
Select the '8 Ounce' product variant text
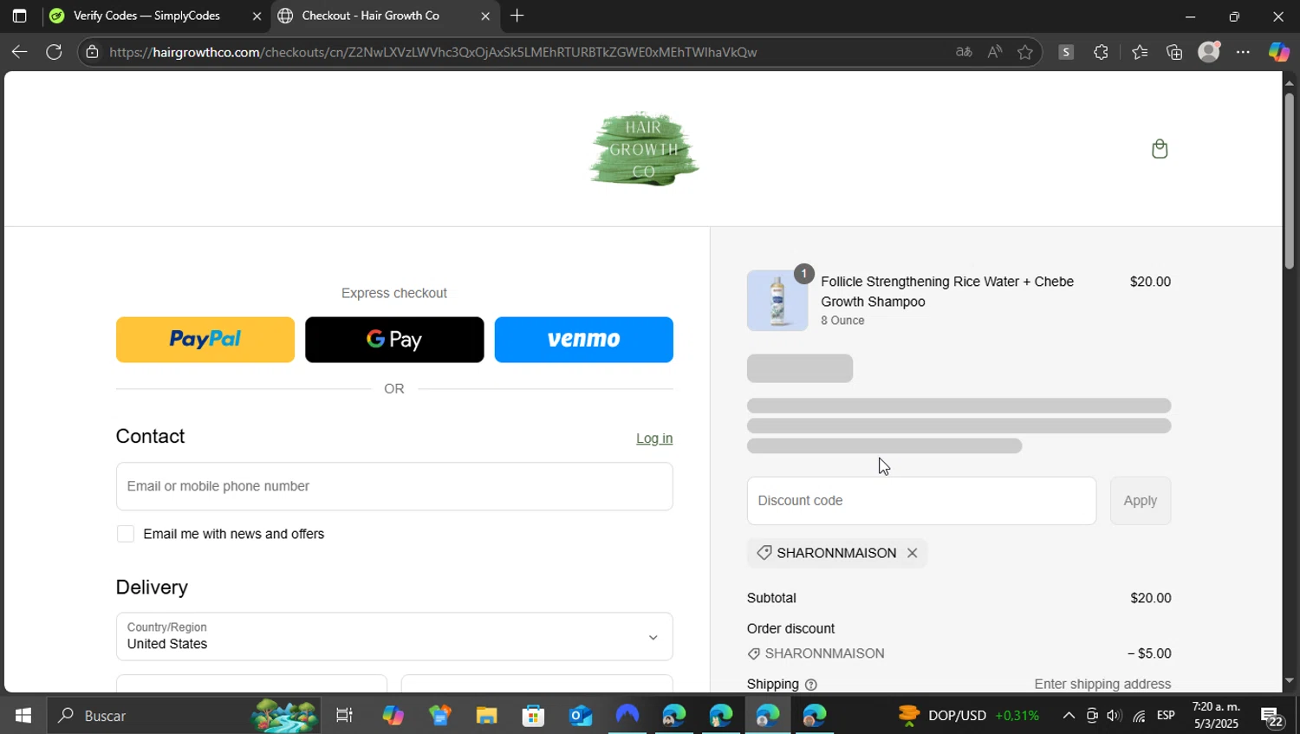(842, 321)
